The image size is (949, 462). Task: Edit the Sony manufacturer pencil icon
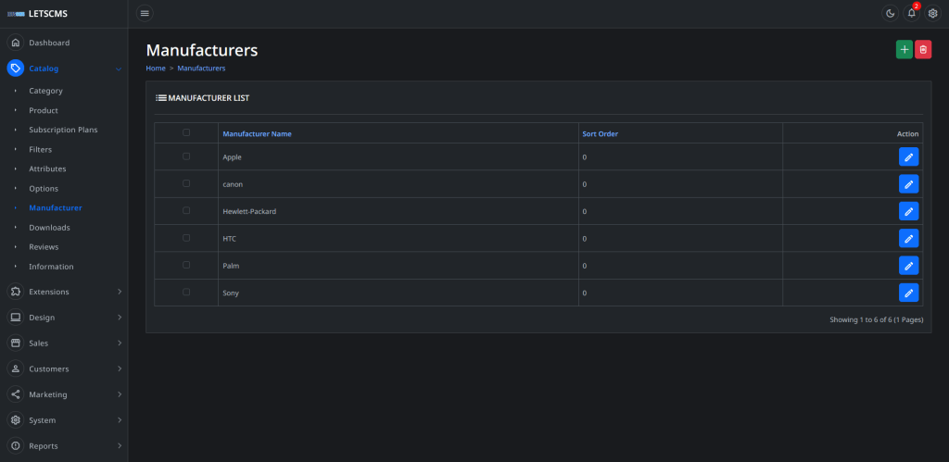[x=908, y=293]
